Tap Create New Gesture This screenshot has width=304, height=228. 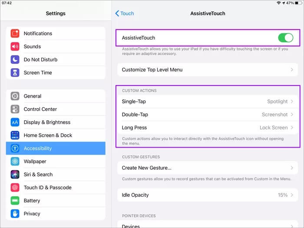click(x=208, y=168)
